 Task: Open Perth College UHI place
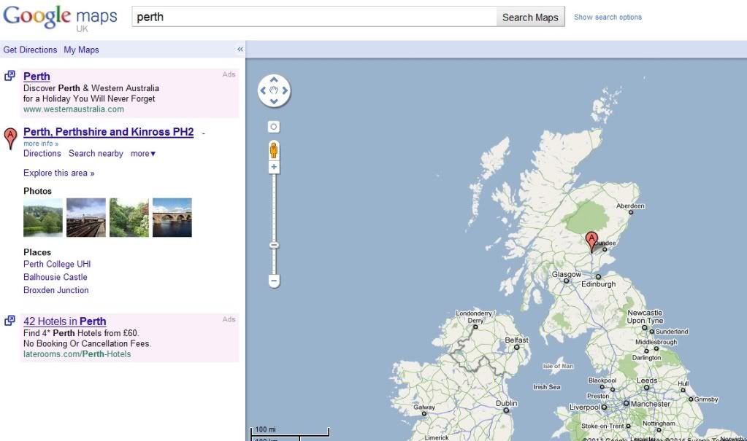tap(57, 264)
